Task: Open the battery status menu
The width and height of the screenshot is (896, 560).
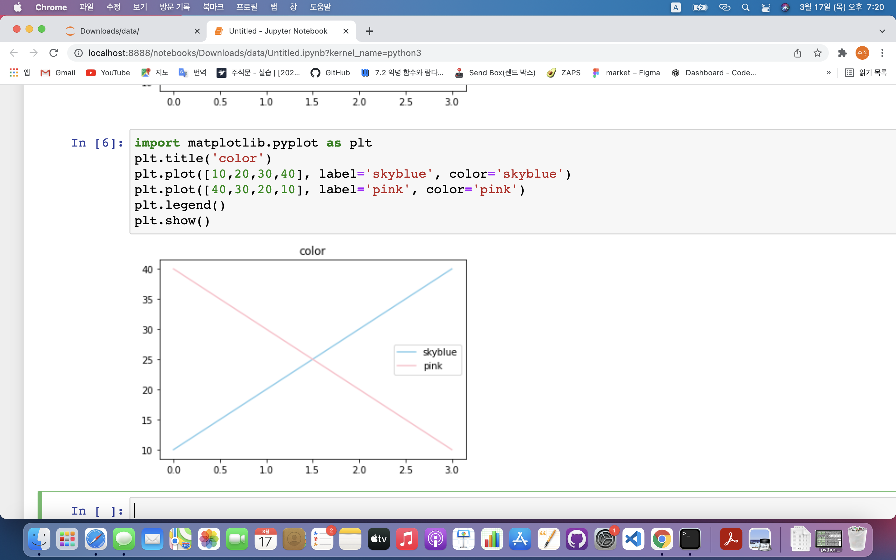Action: tap(700, 7)
